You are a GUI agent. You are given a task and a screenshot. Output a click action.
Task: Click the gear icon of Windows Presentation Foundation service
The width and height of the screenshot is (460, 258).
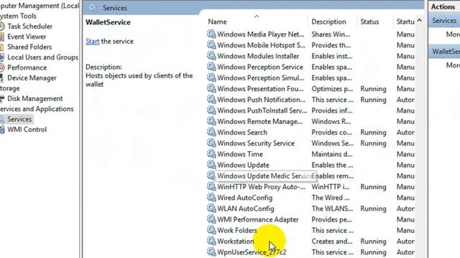click(x=211, y=88)
